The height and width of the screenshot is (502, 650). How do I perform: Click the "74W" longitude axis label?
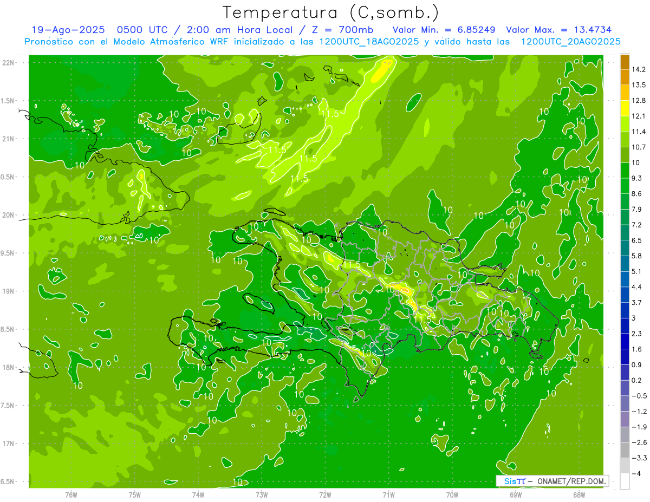(198, 494)
